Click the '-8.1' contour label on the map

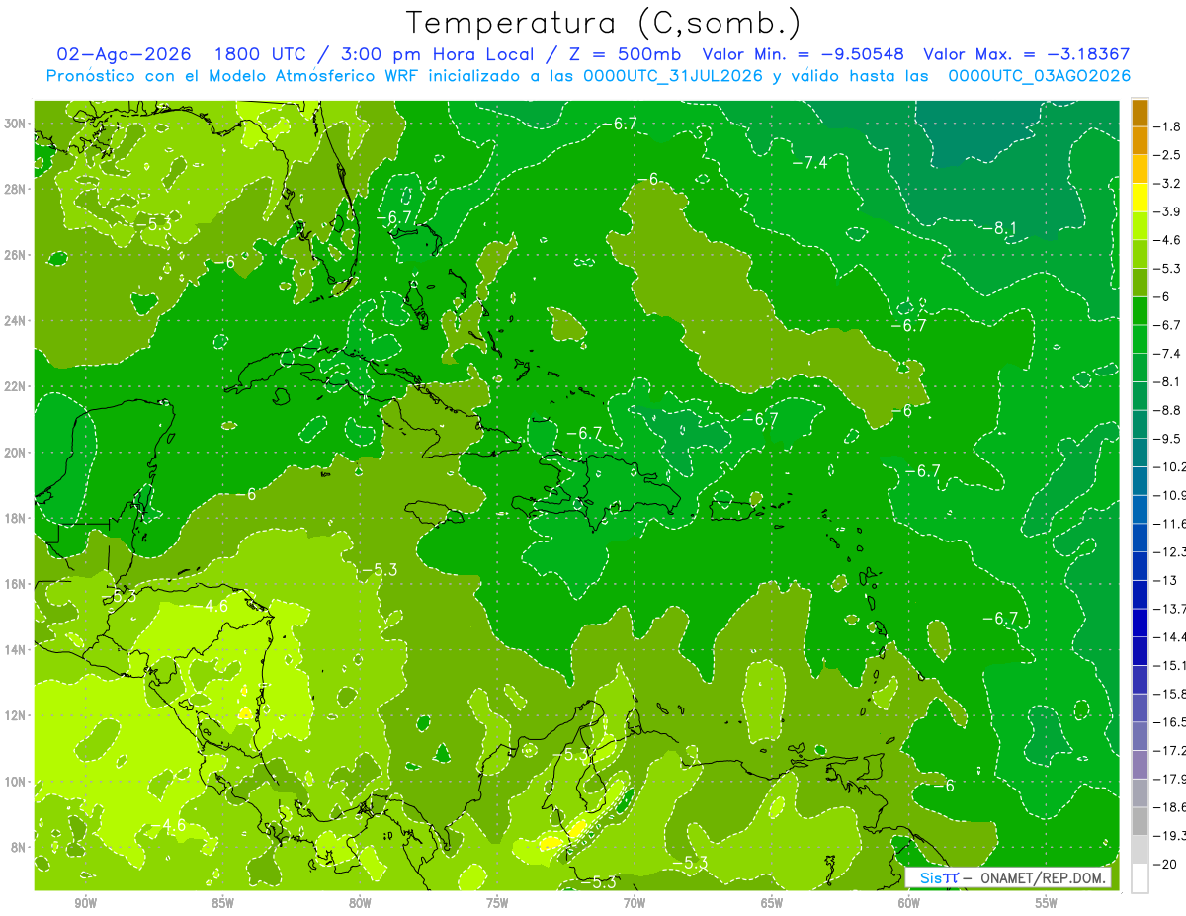999,228
